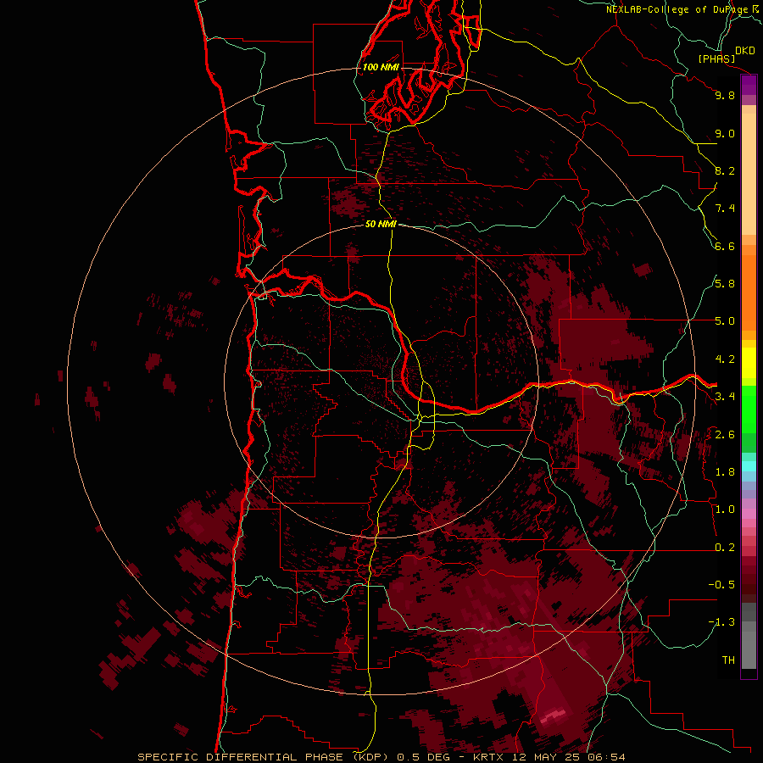Click the 06:54 timestamp
The height and width of the screenshot is (763, 763).
606,757
